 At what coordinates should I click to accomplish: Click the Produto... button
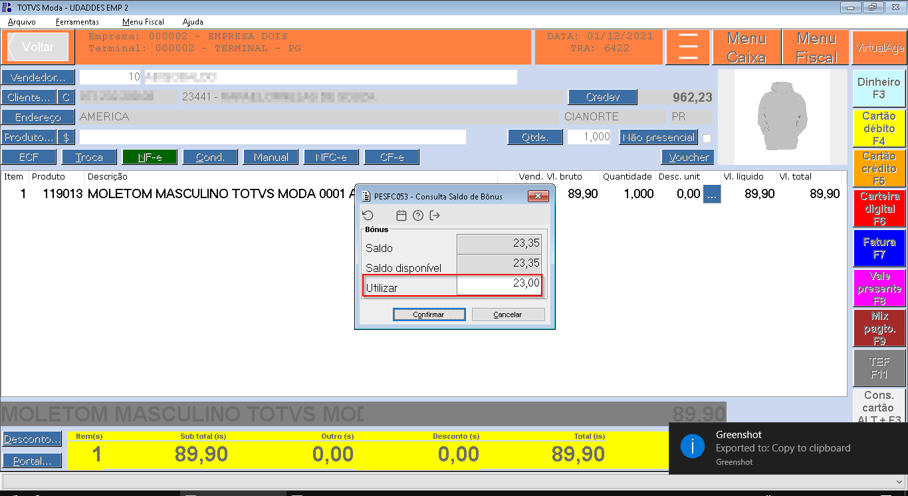pos(29,137)
